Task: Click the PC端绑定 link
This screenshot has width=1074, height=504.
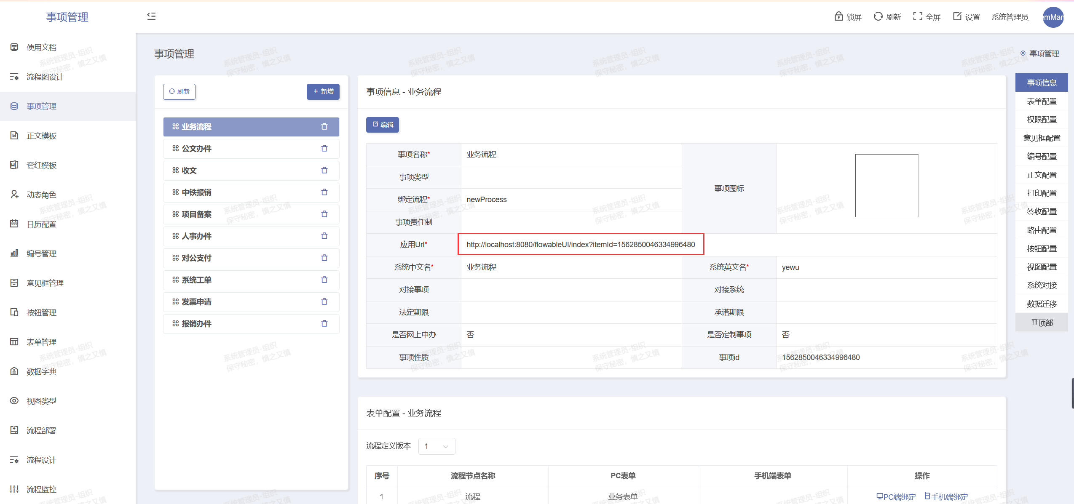Action: pyautogui.click(x=896, y=497)
